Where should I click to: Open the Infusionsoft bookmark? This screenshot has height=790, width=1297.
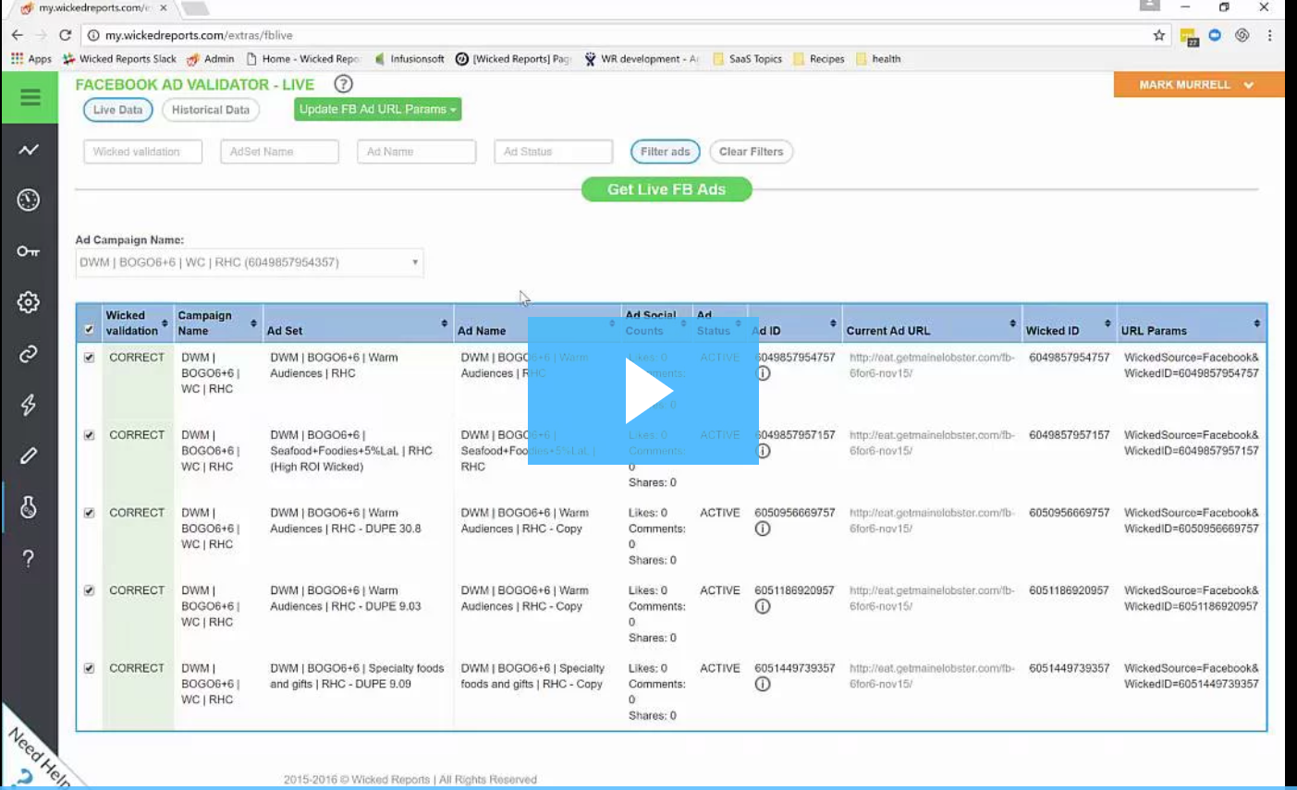point(410,59)
